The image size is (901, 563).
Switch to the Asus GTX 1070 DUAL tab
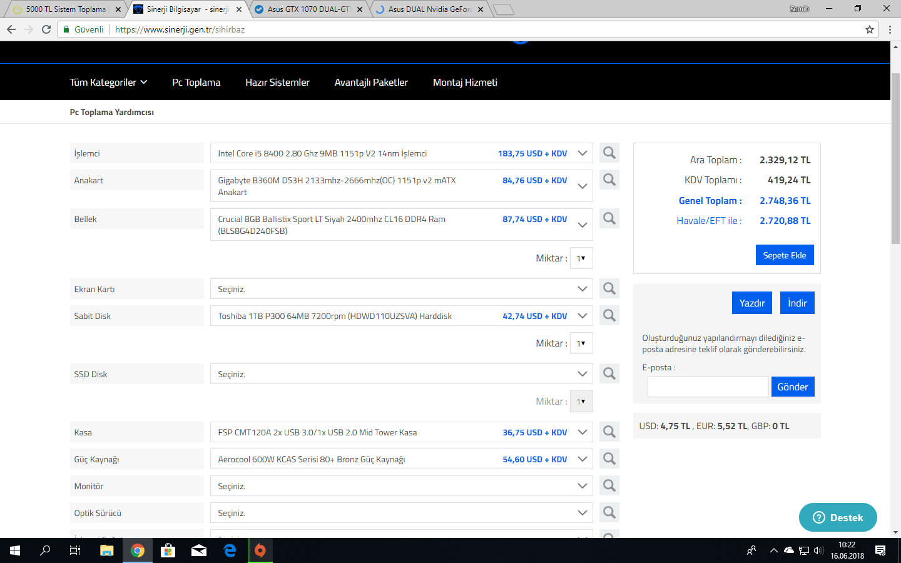(309, 9)
